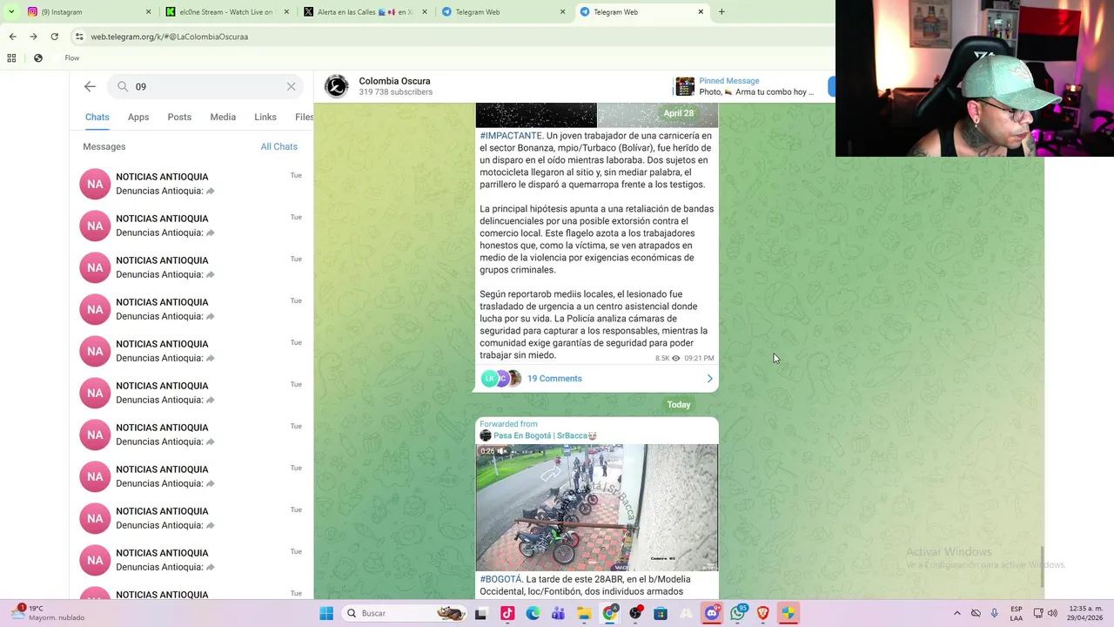Screen dimensions: 1114x627
Task: Toggle the video mute icon beside 0:26
Action: (x=502, y=451)
